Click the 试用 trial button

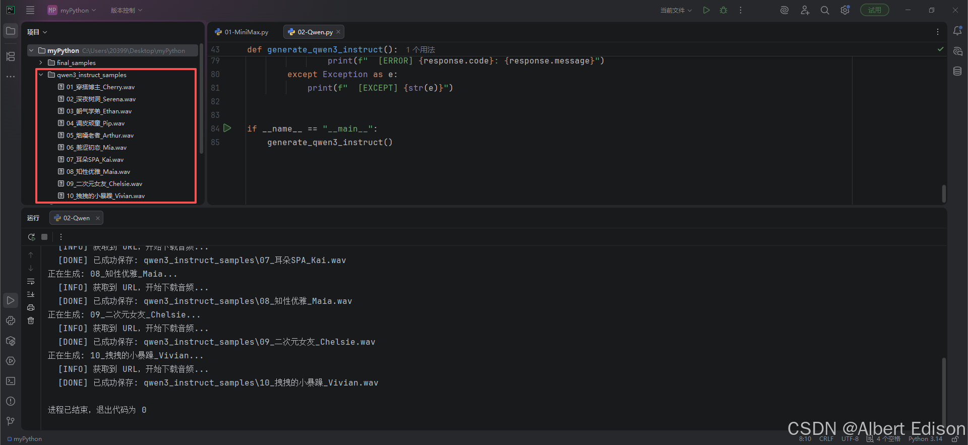[875, 10]
